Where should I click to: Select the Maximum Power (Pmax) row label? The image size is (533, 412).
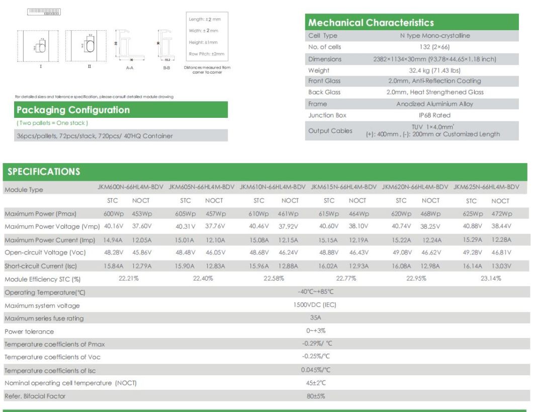click(x=38, y=214)
